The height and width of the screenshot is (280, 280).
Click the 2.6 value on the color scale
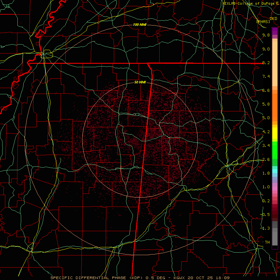pos(266,160)
